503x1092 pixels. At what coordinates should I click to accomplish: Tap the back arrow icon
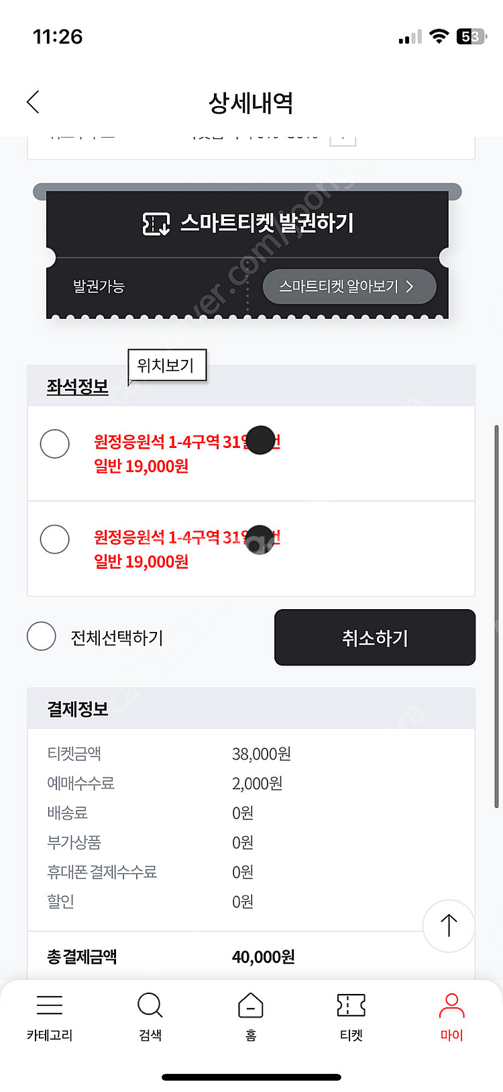pyautogui.click(x=33, y=102)
